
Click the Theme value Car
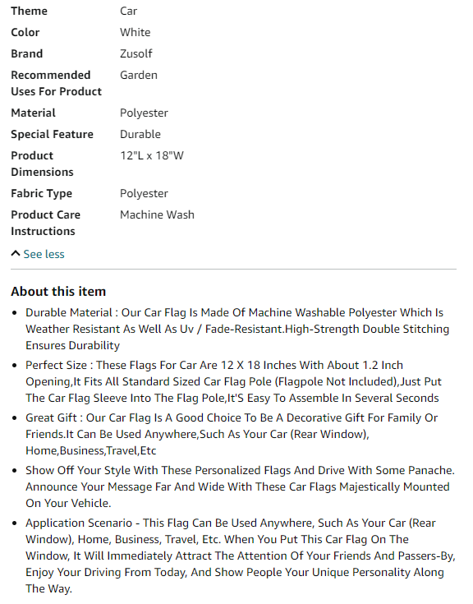tap(129, 11)
